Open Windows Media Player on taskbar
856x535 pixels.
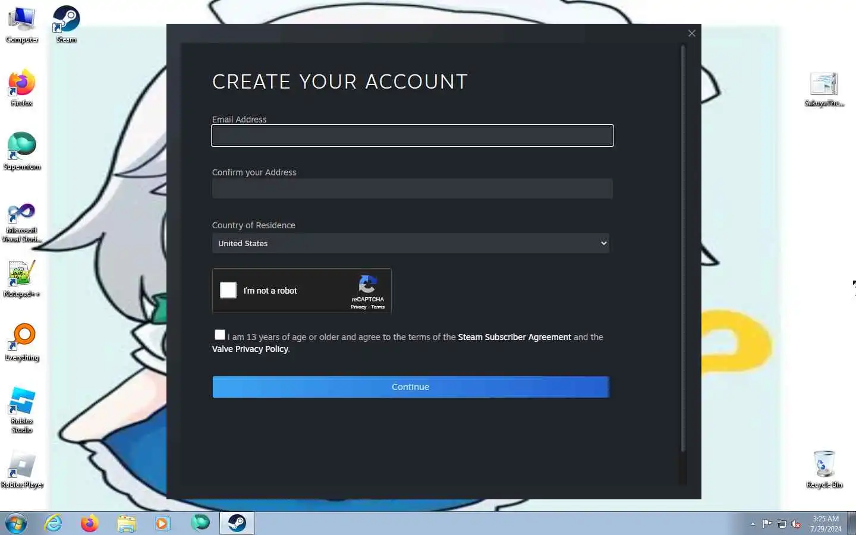click(162, 524)
